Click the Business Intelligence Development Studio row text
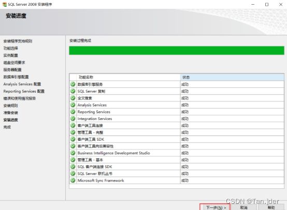The width and height of the screenshot is (287, 210). [113, 153]
